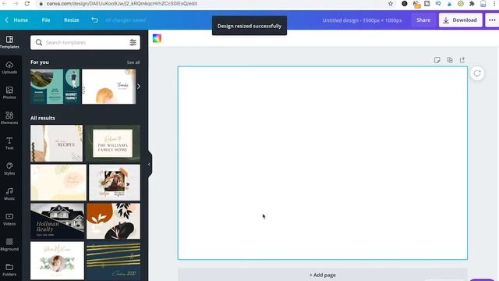Click the browser reload icon
The width and height of the screenshot is (499, 281).
(x=27, y=3)
